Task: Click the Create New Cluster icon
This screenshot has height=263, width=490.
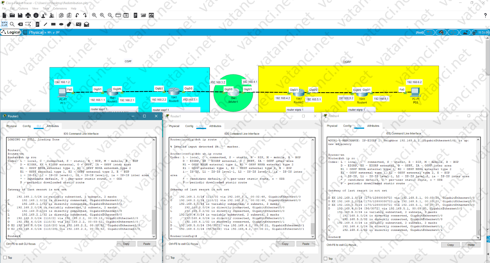Action: [441, 32]
